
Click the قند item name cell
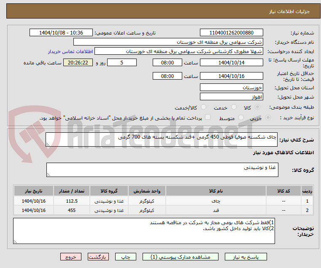pos(216,210)
